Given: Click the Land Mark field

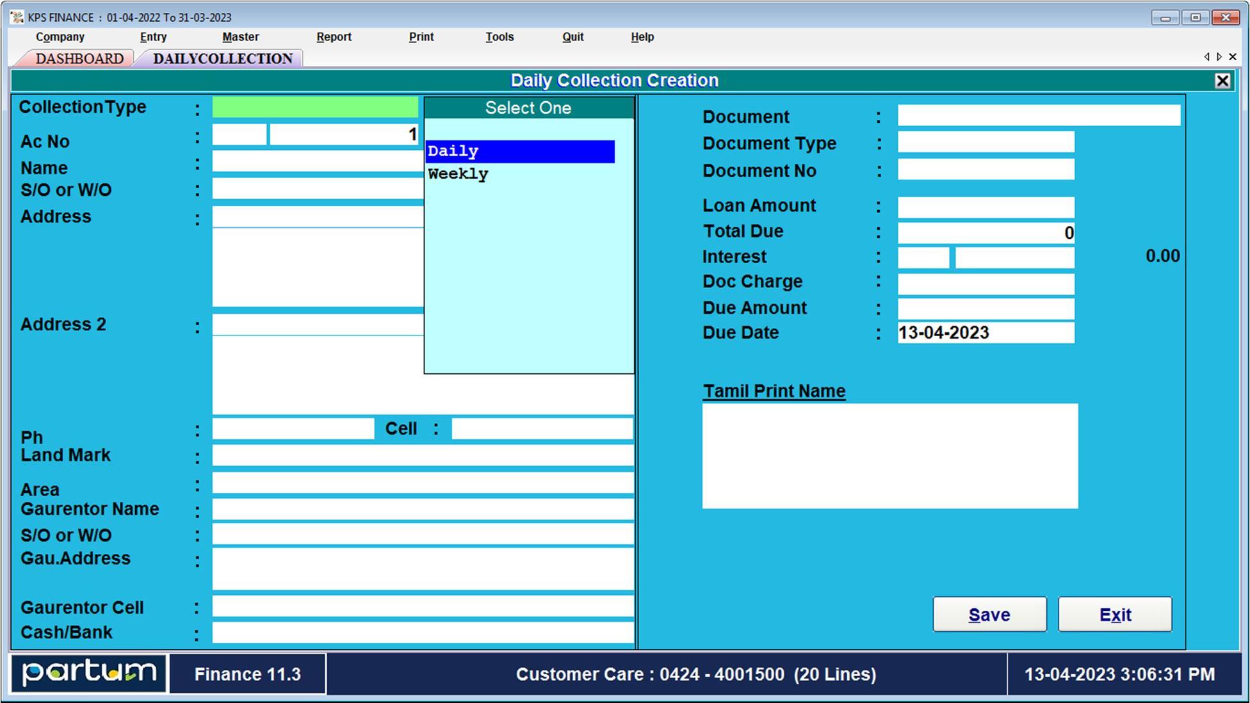Looking at the screenshot, I should [423, 455].
